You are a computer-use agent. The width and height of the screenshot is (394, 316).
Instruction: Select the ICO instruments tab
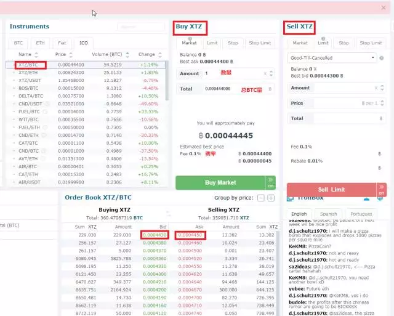pyautogui.click(x=84, y=43)
